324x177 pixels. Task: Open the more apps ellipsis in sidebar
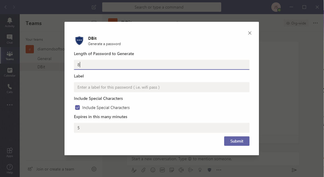coord(10,105)
